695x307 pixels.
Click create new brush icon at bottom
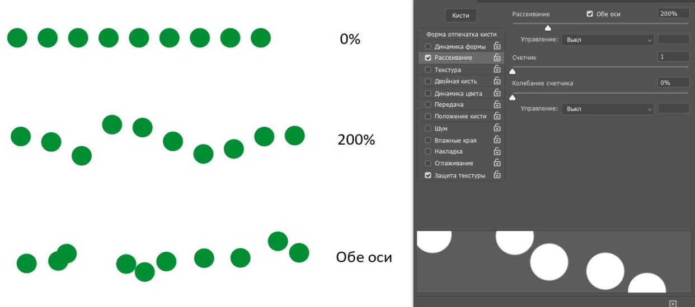[x=673, y=303]
